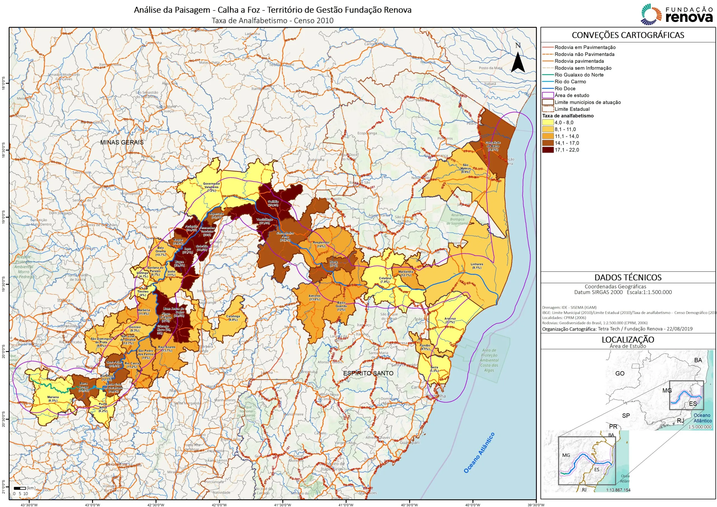
Task: Click the Rio Doce blue line legend symbol
Action: click(548, 89)
